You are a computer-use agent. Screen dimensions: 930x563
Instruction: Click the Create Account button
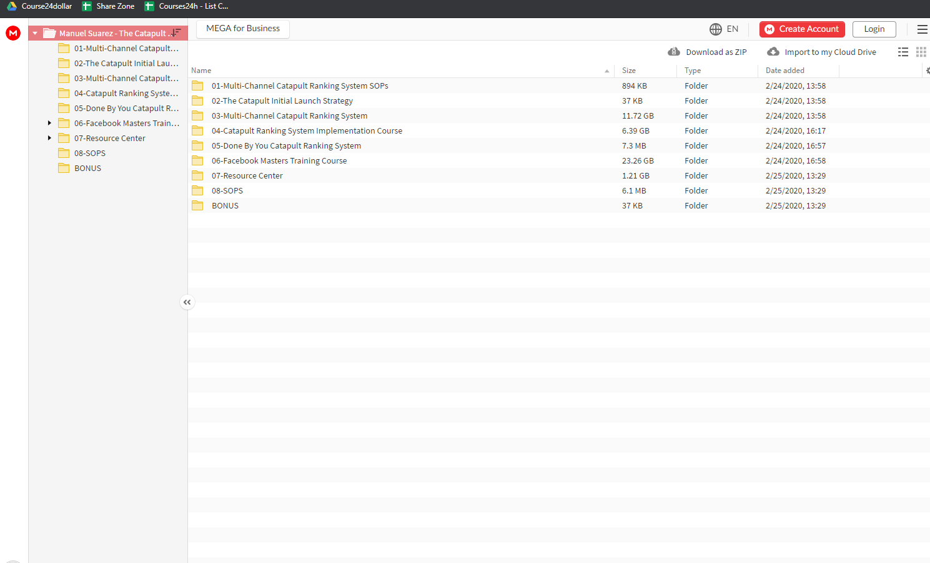click(x=802, y=29)
